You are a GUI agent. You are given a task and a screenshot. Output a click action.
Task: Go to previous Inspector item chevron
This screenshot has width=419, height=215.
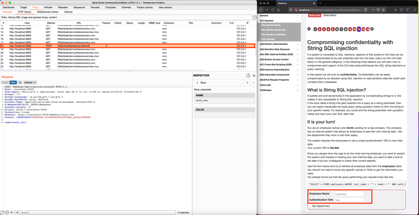[x=247, y=83]
